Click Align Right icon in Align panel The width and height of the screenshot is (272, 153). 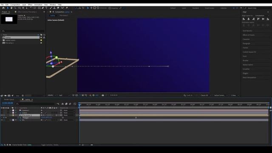pos(253,19)
